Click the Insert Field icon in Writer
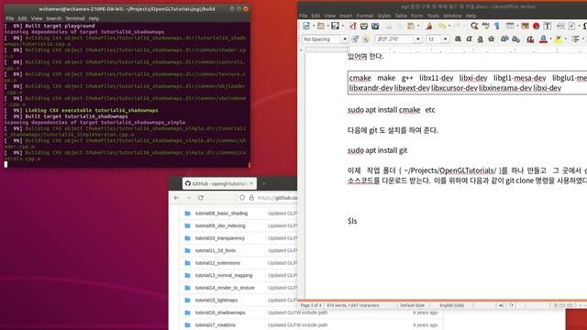 pos(571,26)
